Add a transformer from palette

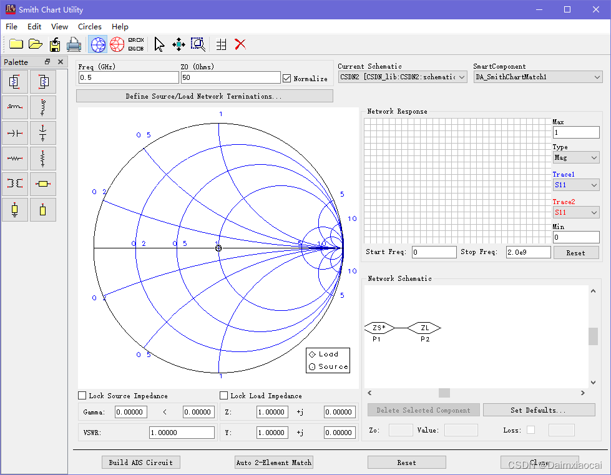click(15, 184)
